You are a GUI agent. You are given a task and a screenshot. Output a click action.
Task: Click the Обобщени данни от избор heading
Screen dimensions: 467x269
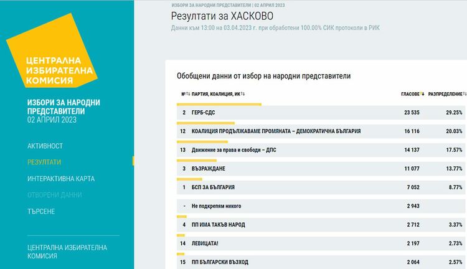click(263, 76)
